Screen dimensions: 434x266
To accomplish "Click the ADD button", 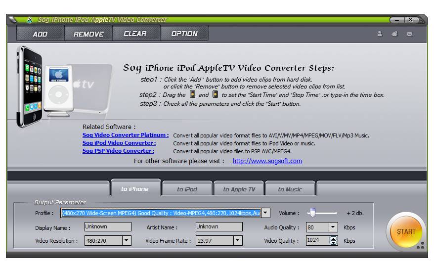I will [x=40, y=34].
